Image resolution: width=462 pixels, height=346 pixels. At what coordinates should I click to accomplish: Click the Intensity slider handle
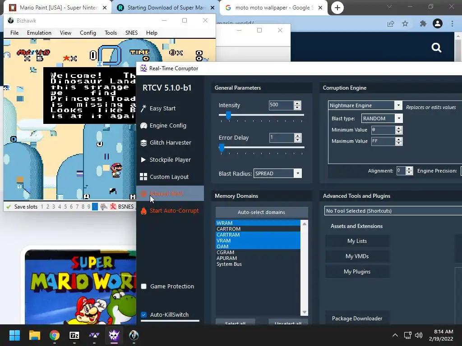pyautogui.click(x=228, y=115)
